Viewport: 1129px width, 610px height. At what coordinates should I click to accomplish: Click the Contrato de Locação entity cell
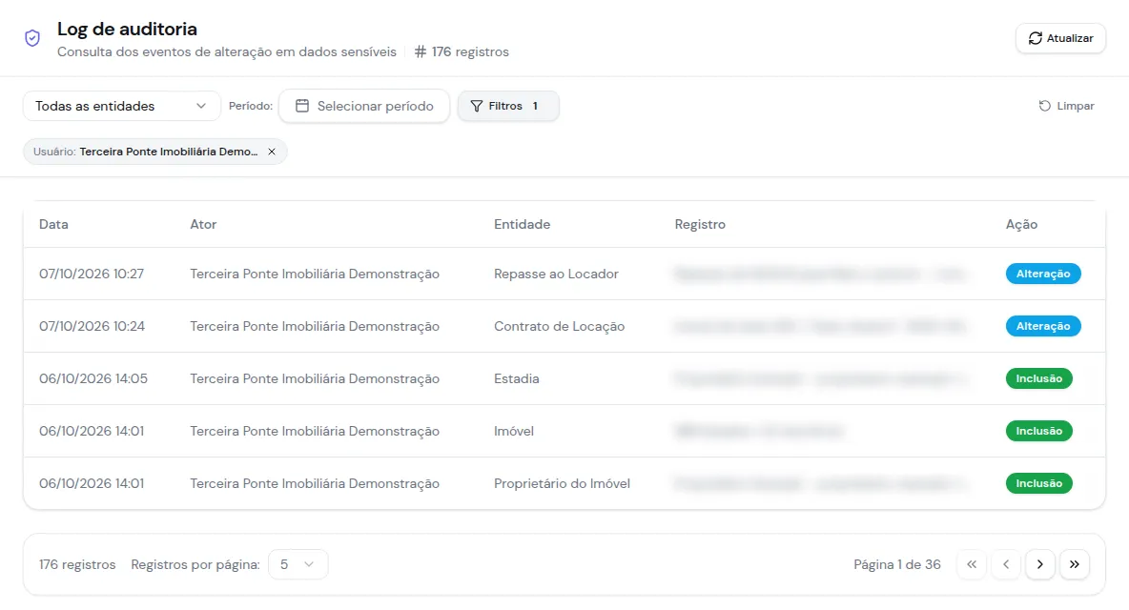click(560, 327)
